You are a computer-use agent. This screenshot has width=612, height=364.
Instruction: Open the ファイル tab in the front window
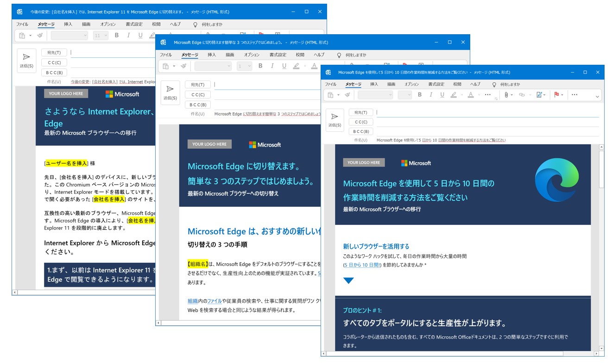(330, 84)
